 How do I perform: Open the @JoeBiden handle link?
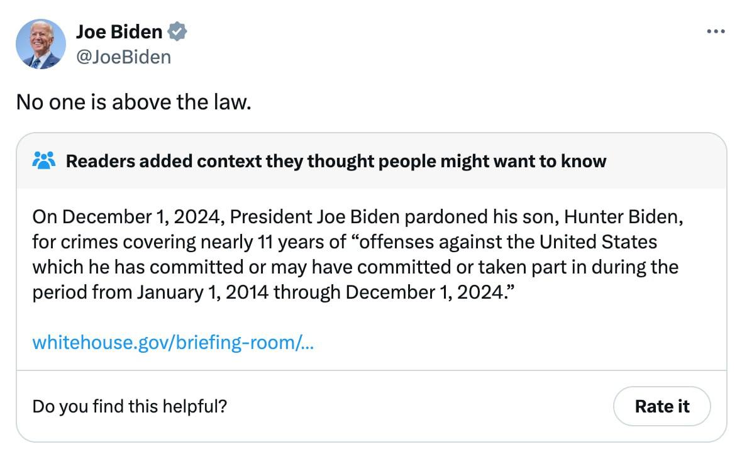(123, 57)
